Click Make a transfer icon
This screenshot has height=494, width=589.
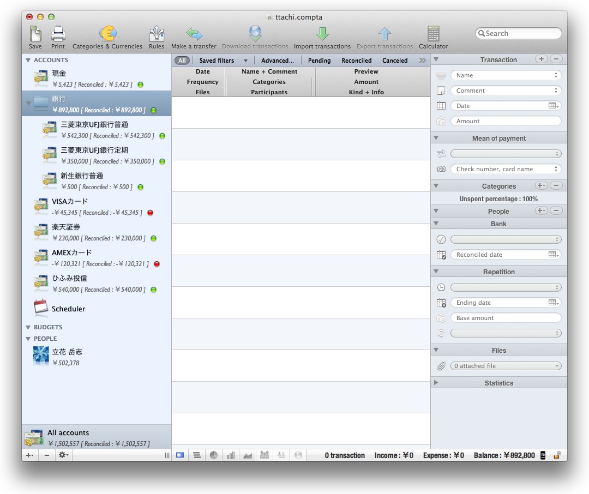pos(194,35)
